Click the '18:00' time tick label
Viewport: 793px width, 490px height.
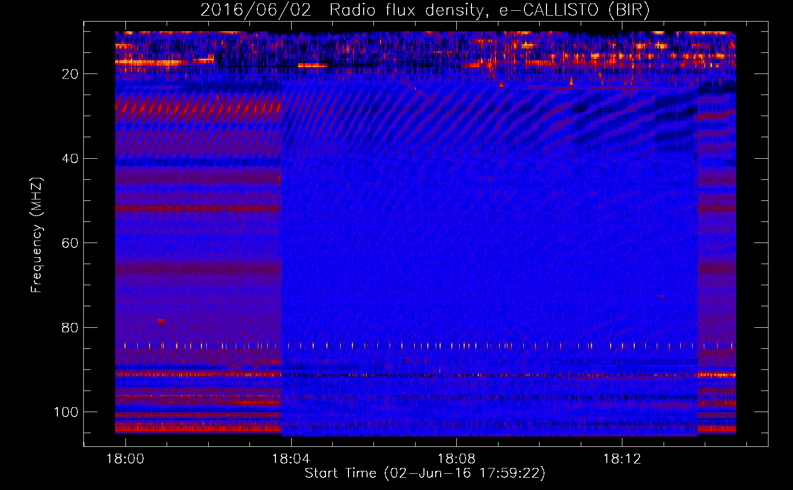(125, 459)
